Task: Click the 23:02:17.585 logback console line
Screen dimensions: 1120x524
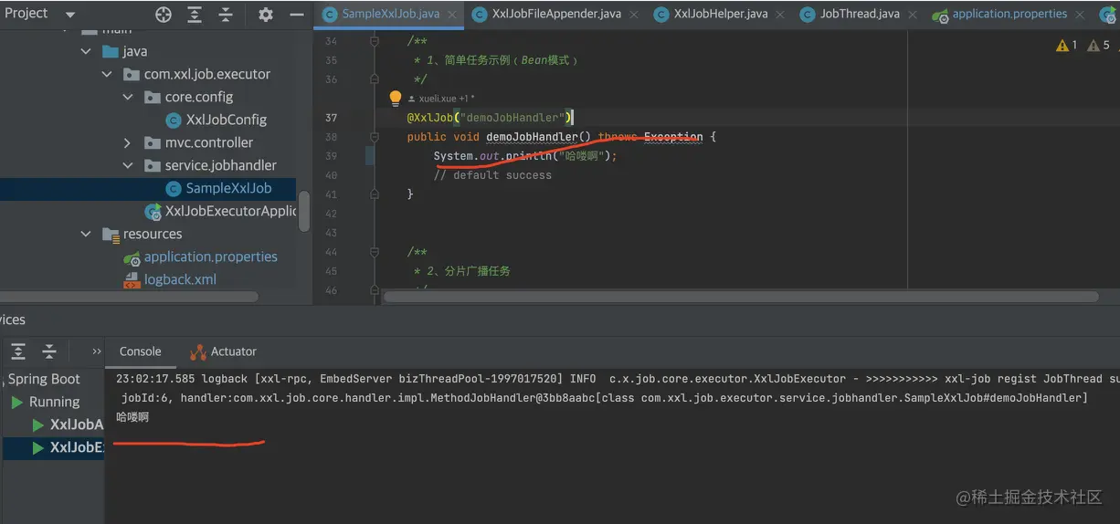Action: [618, 378]
